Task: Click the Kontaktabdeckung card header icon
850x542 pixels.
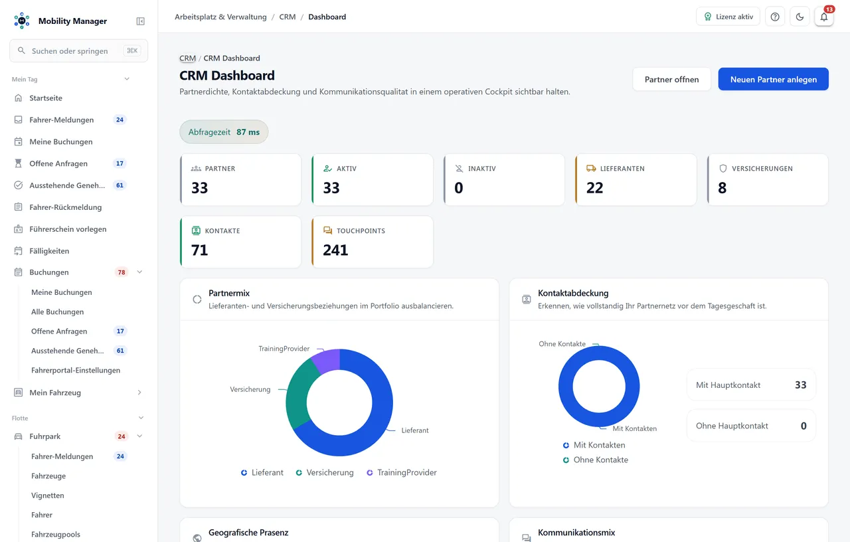Action: pyautogui.click(x=527, y=300)
